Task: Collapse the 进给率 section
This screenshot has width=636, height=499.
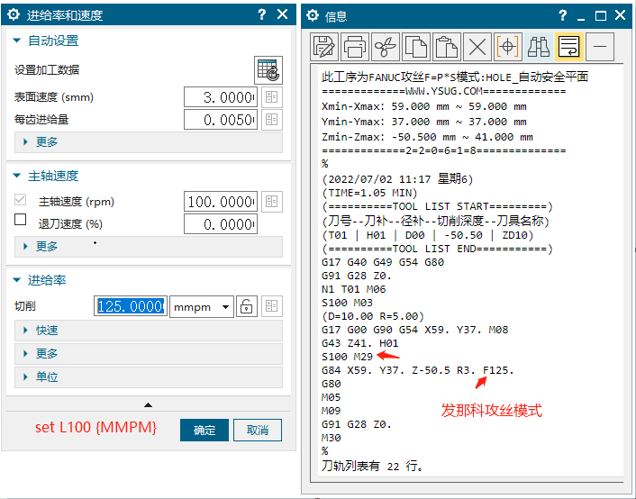Action: 16,280
